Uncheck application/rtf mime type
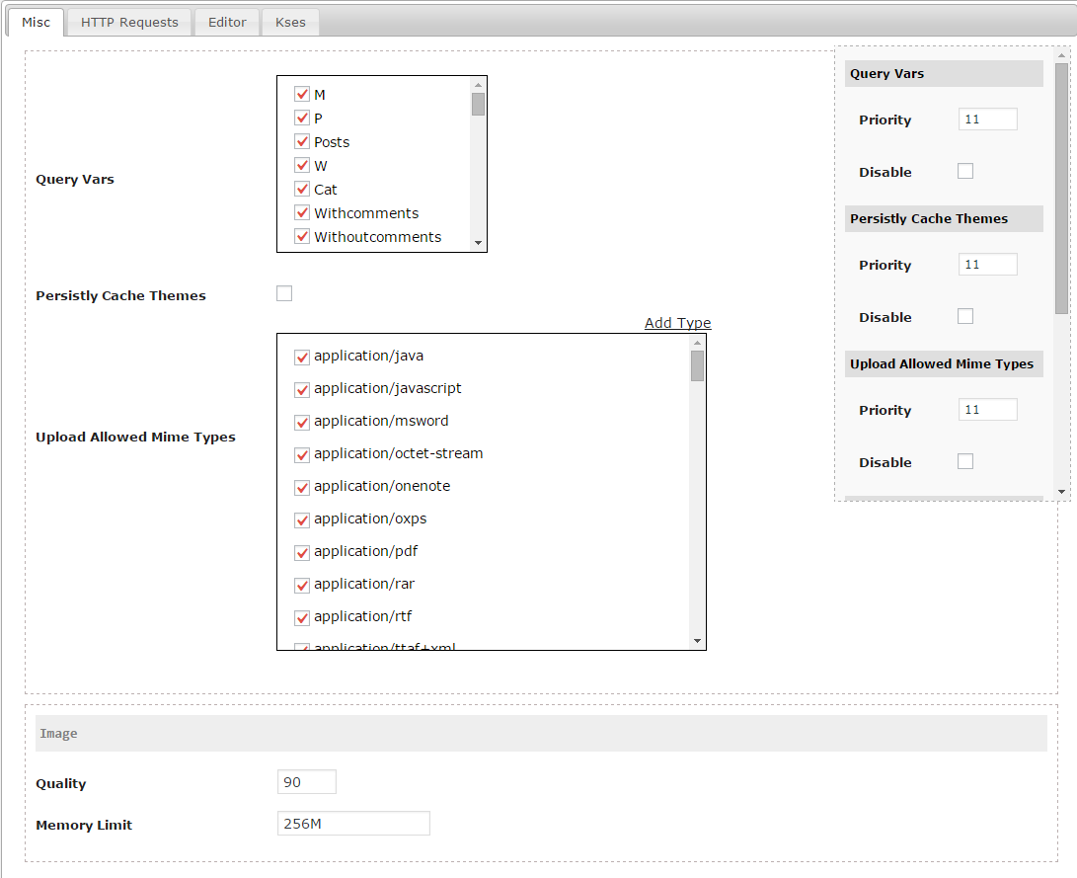1077x878 pixels. pyautogui.click(x=301, y=617)
